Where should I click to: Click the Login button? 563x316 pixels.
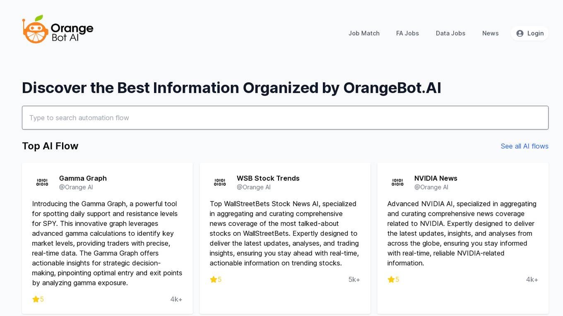coord(529,34)
